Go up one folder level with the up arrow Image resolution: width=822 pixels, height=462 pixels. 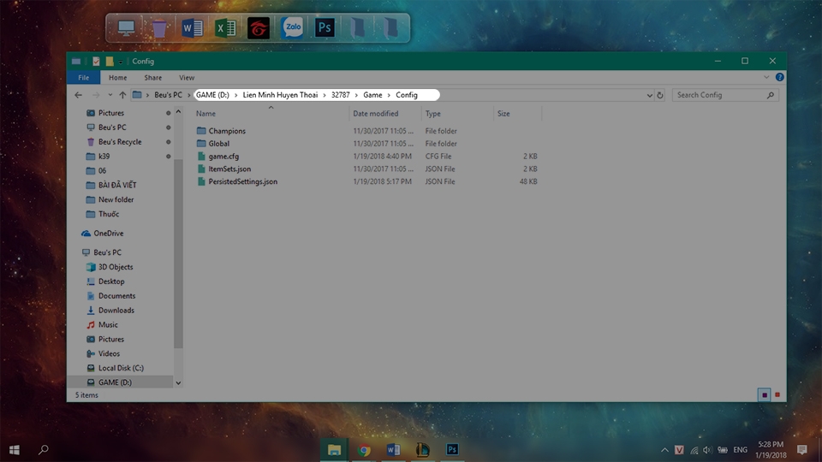[122, 95]
